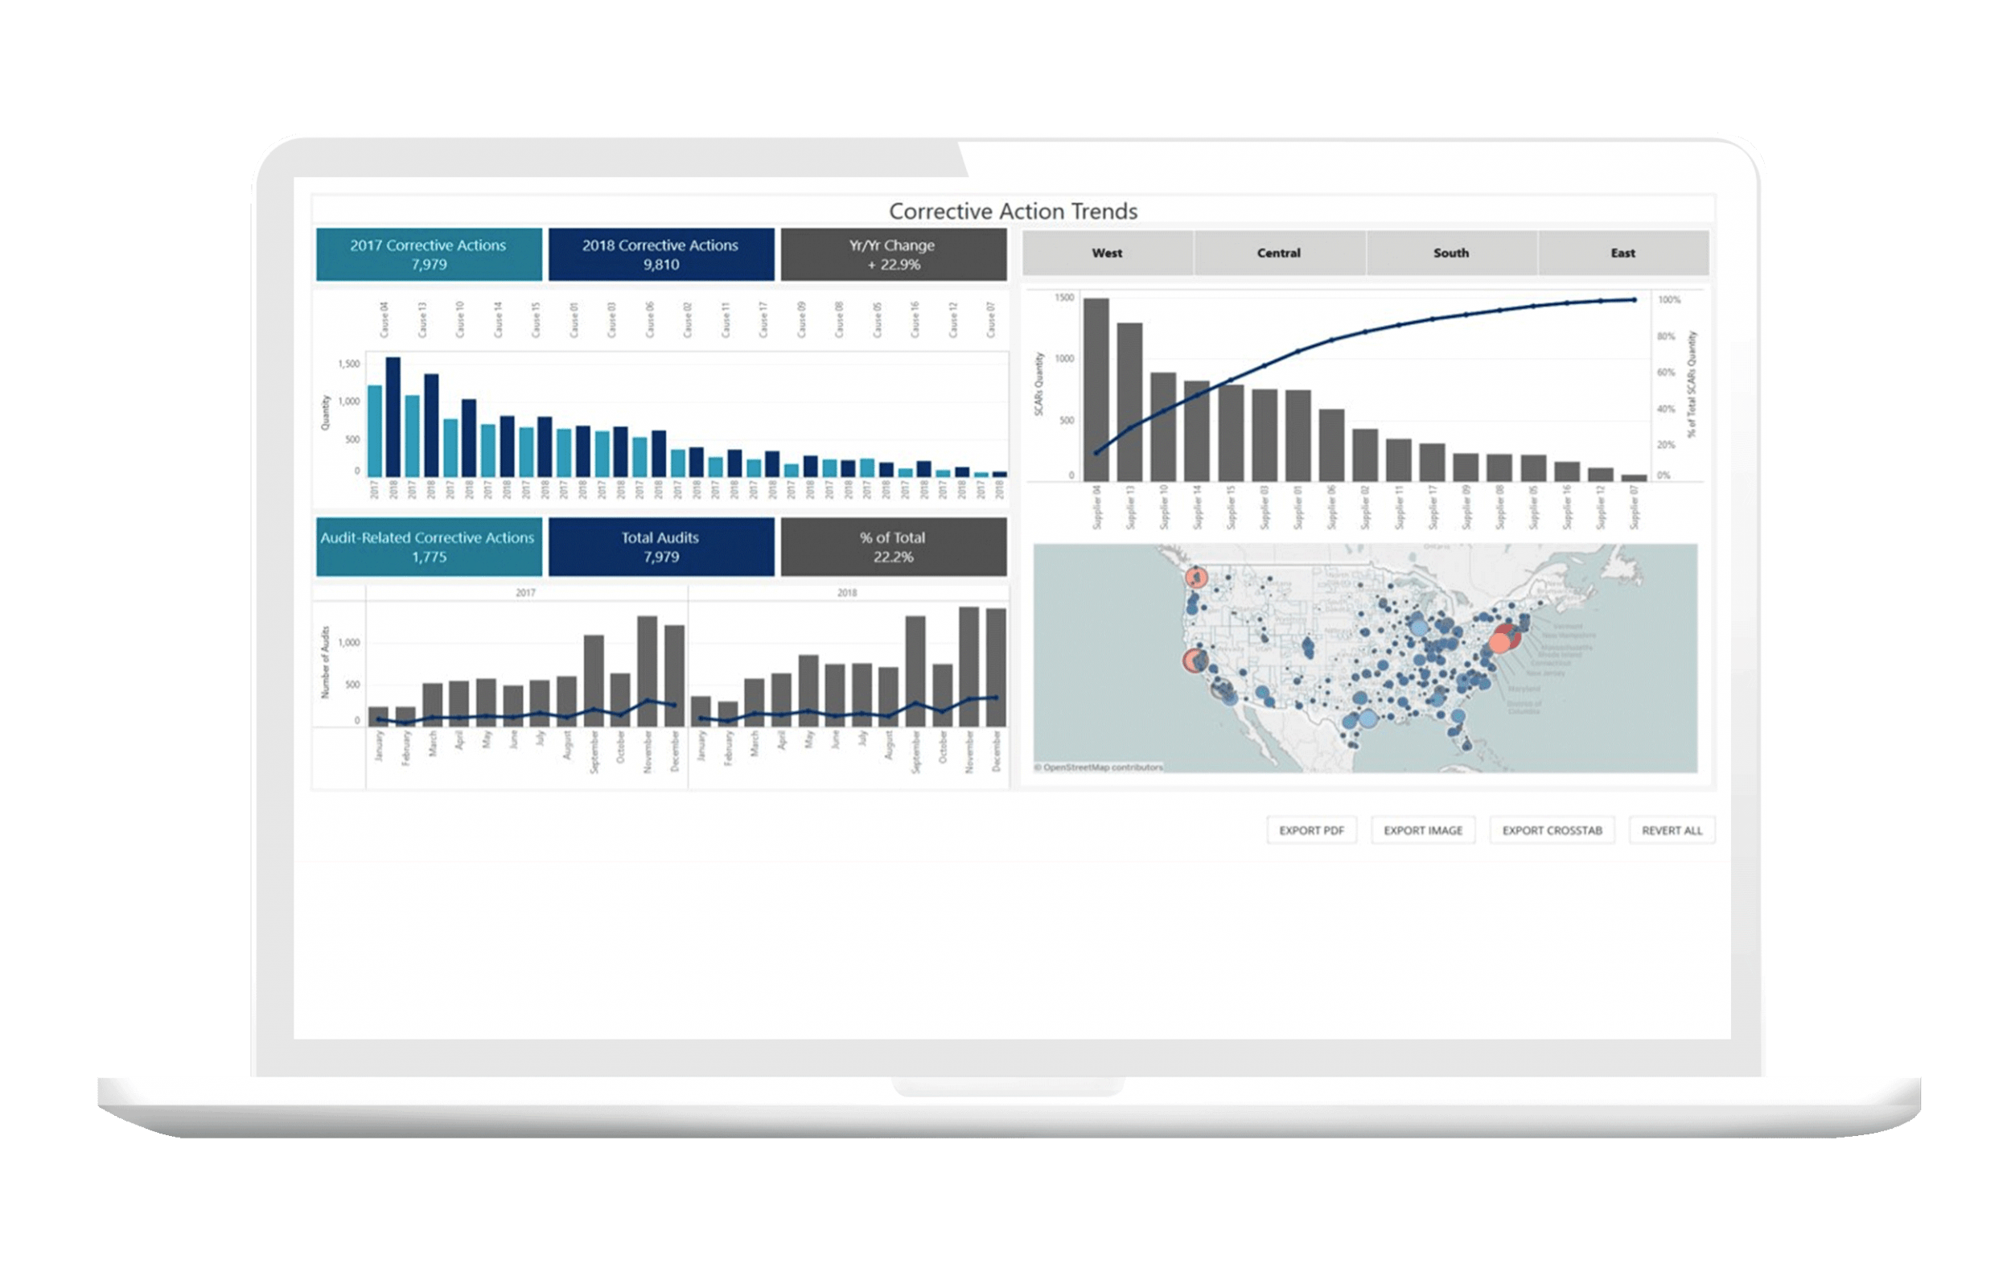
Task: Click the January 2017 audits bar
Action: (x=378, y=718)
